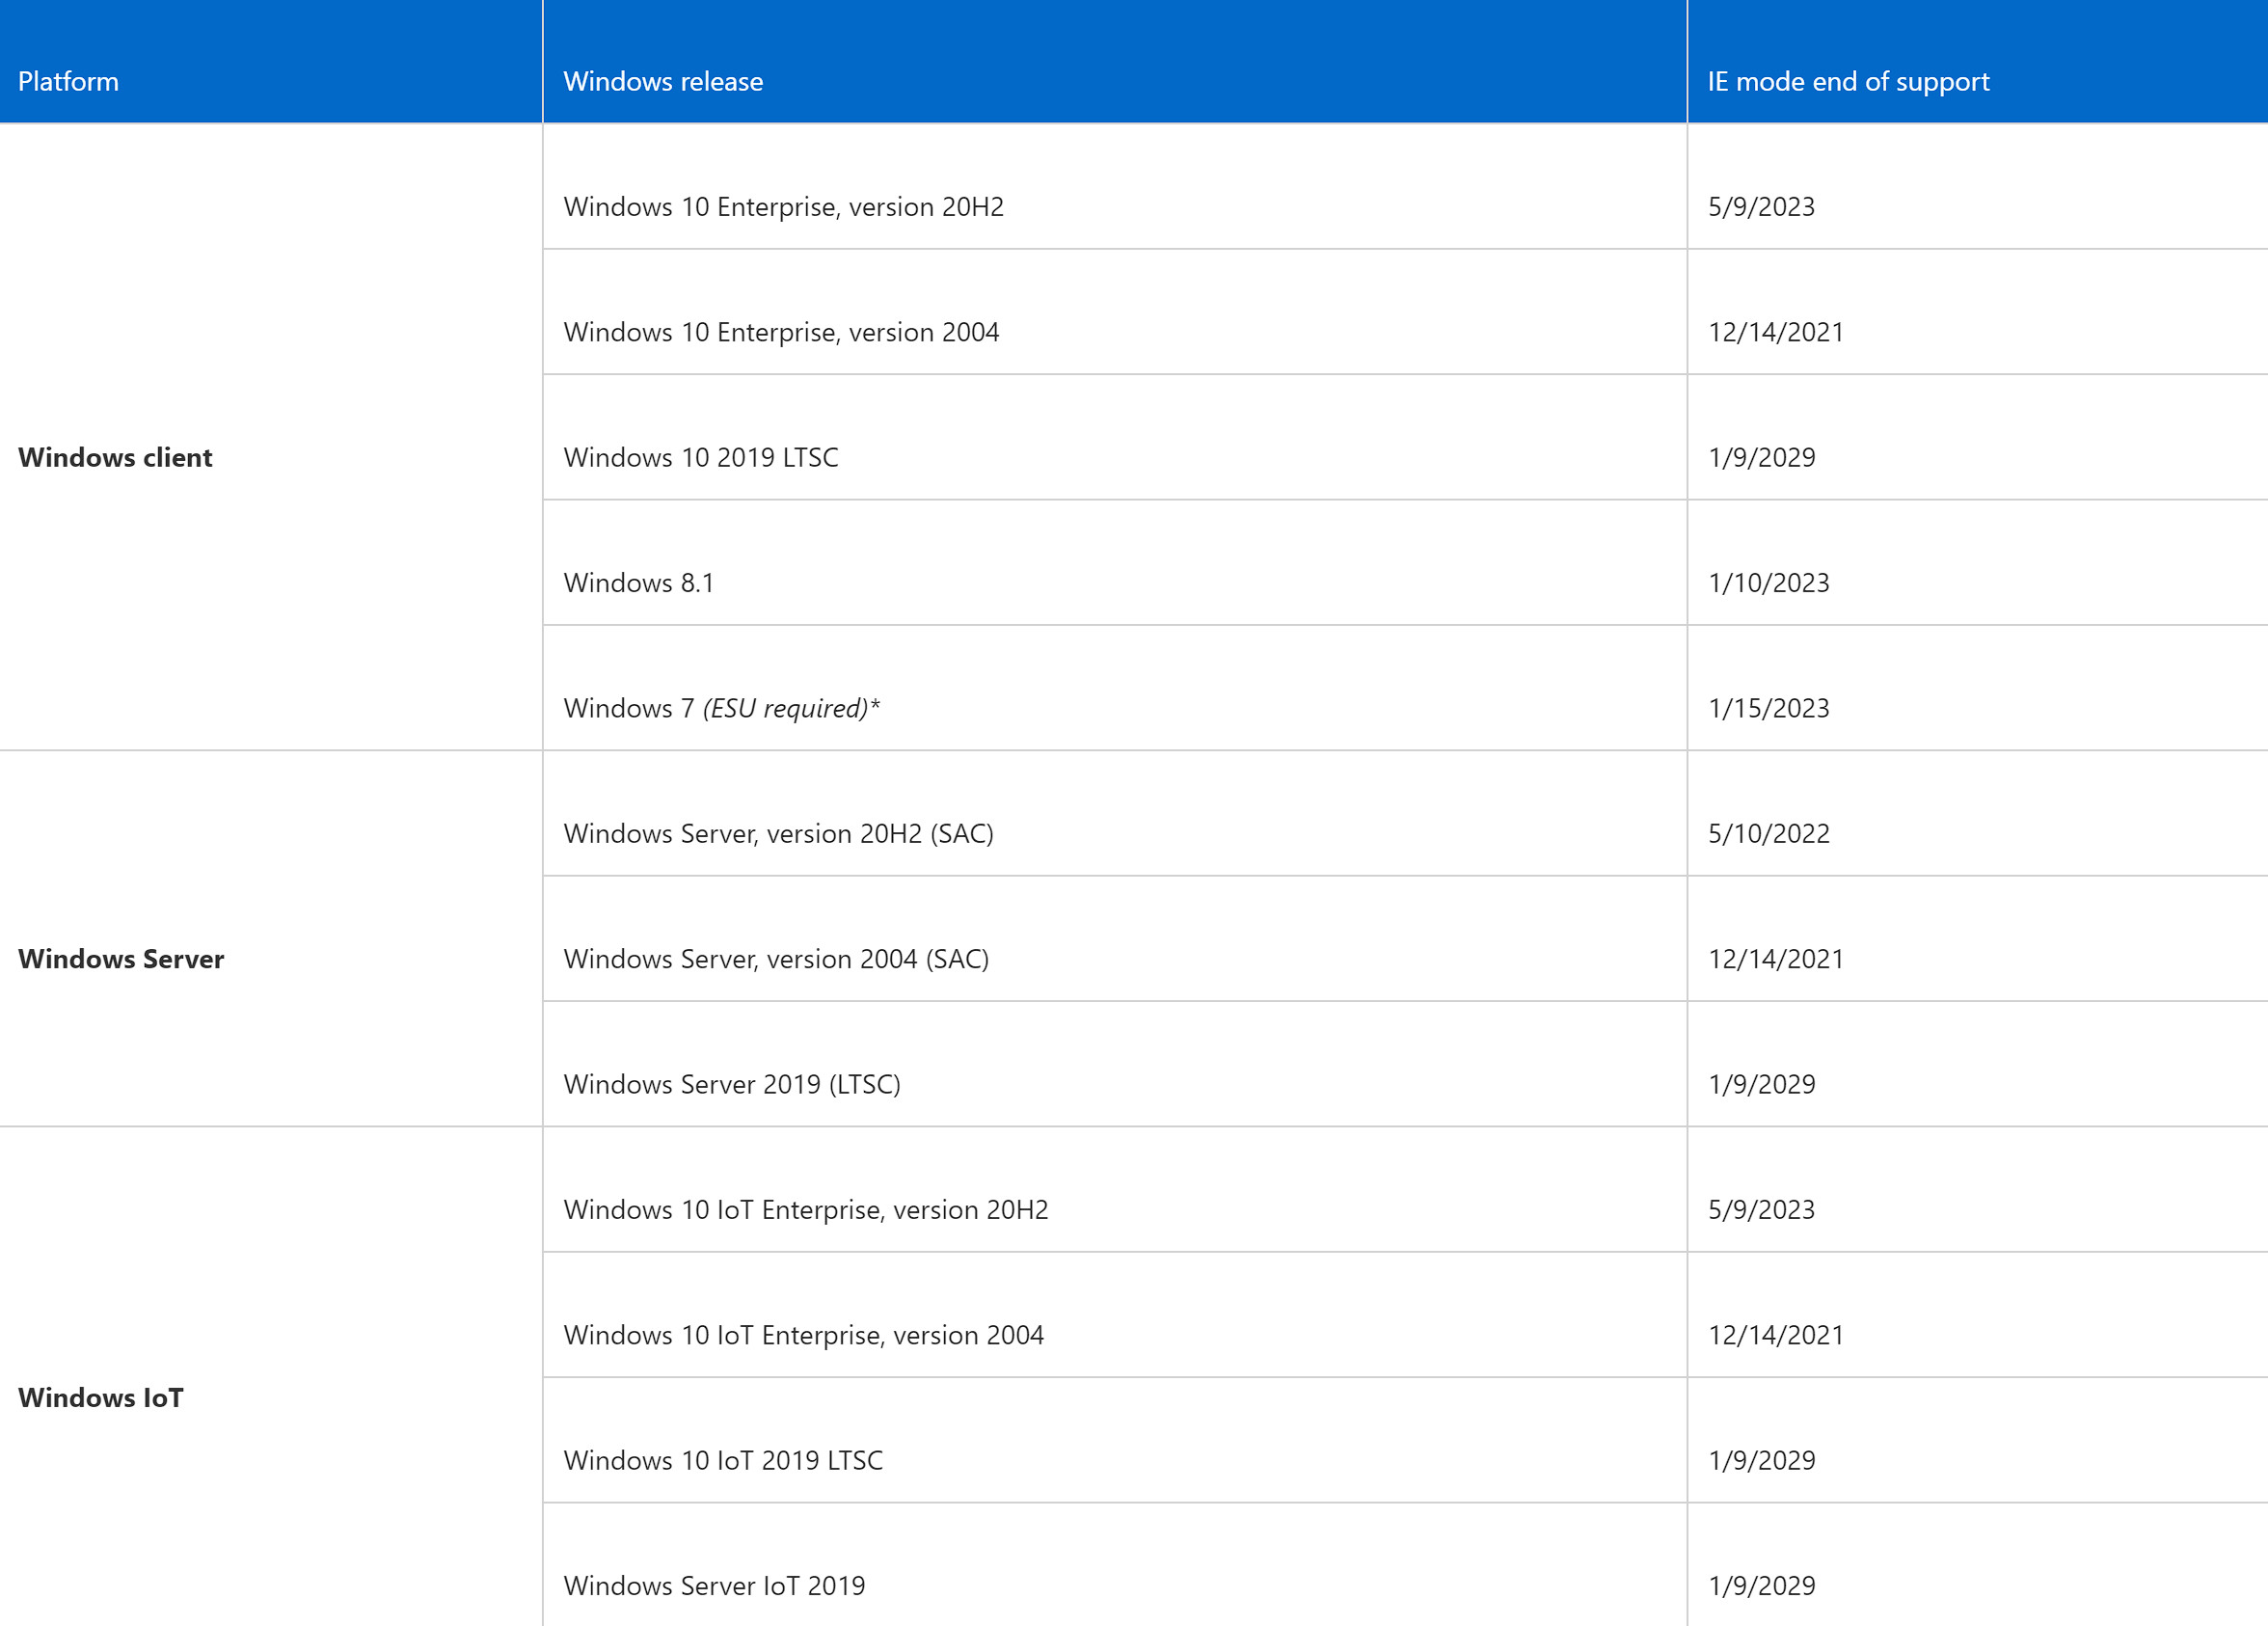Select the Windows 10 IoT 2019 LTSC entry
The width and height of the screenshot is (2268, 1626).
724,1460
